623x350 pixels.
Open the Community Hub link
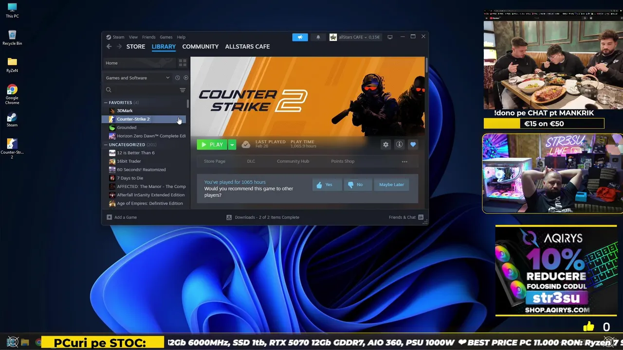tap(293, 161)
